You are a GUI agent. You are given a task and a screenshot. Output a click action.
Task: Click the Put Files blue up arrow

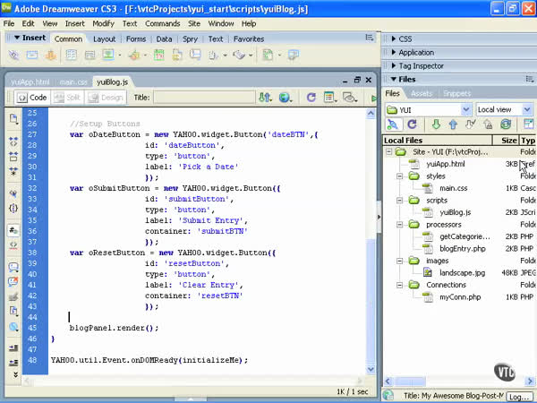click(x=454, y=124)
